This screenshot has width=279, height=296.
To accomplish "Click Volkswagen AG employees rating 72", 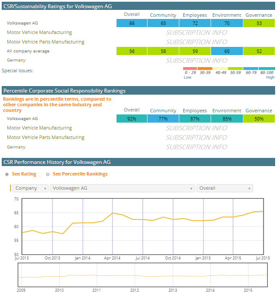I will coord(195,23).
